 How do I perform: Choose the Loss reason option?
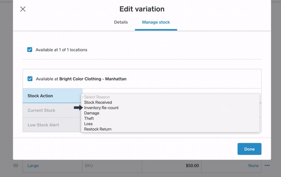[88, 124]
